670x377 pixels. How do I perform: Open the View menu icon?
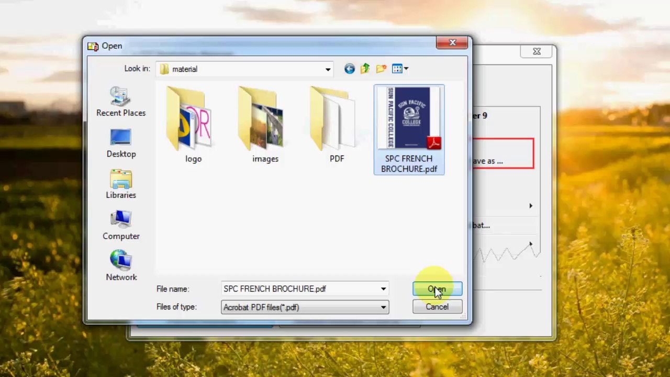[x=397, y=69]
